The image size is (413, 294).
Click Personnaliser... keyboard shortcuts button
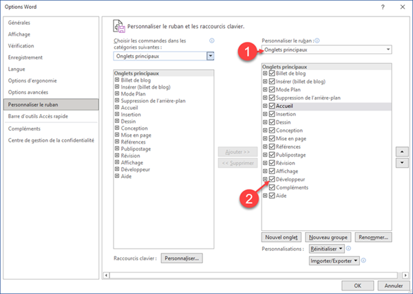click(182, 258)
